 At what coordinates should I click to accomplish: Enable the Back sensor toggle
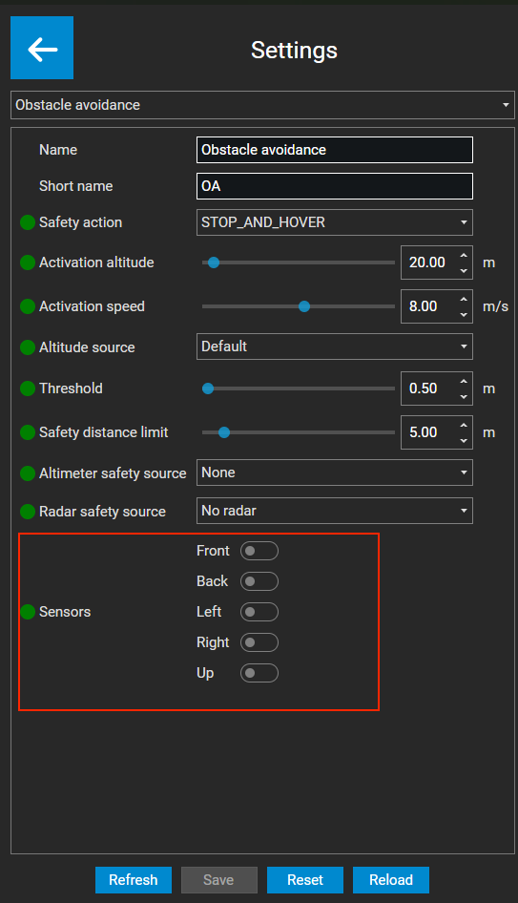click(x=259, y=581)
